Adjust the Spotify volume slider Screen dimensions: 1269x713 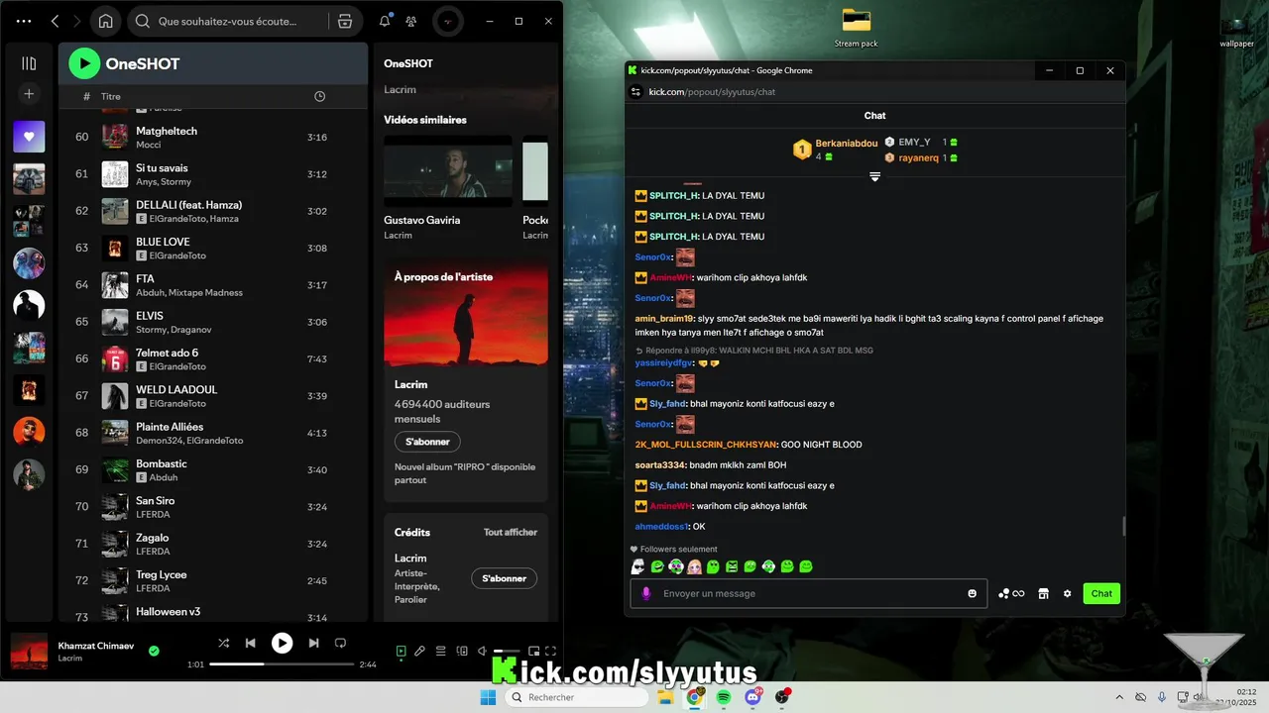(507, 651)
